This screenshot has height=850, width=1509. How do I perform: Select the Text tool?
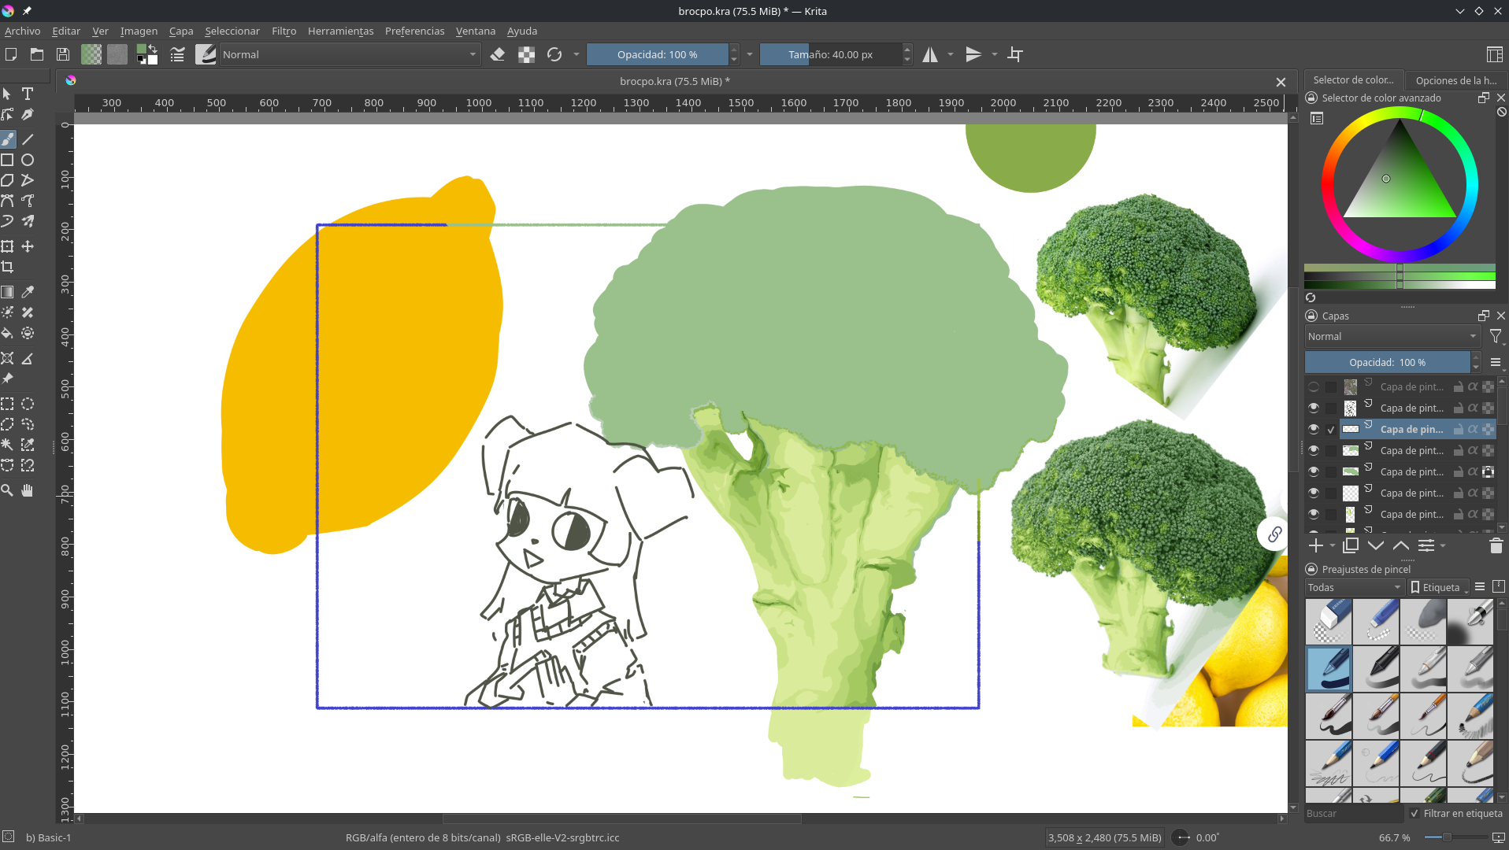point(28,94)
